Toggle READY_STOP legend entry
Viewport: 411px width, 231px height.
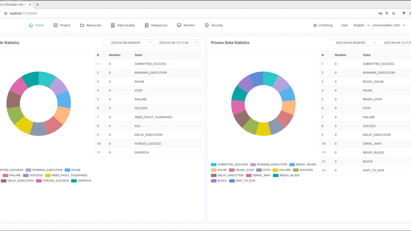[241, 170]
